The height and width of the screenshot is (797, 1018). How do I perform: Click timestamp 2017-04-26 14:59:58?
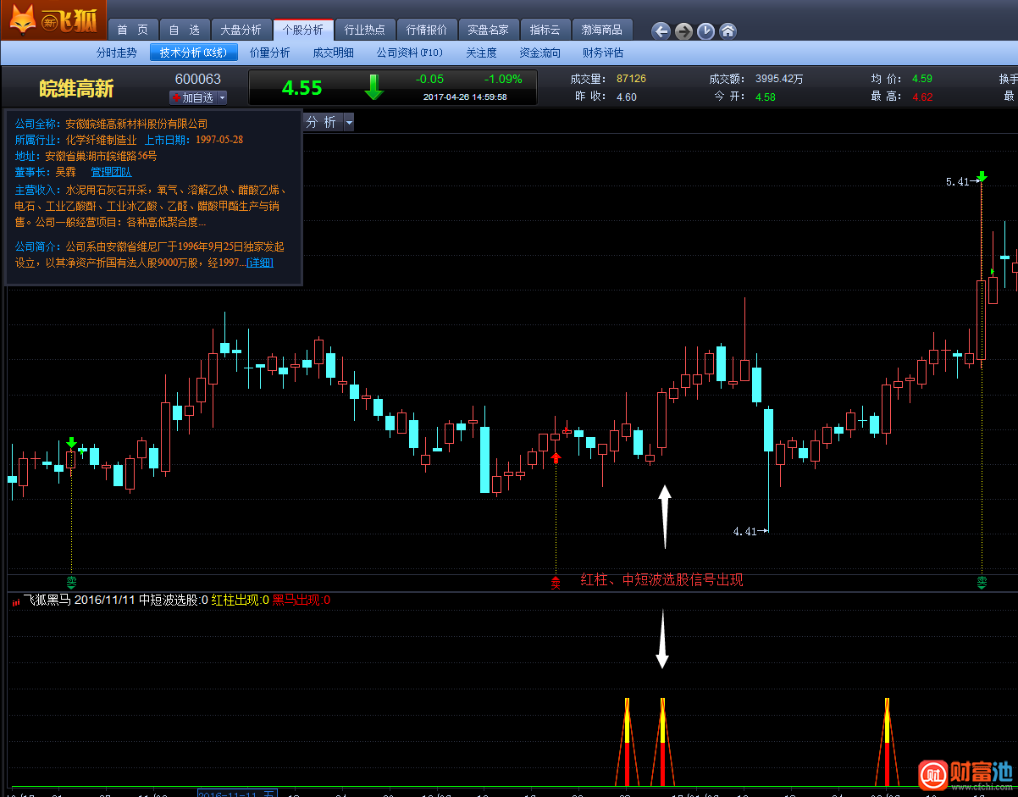pyautogui.click(x=465, y=97)
